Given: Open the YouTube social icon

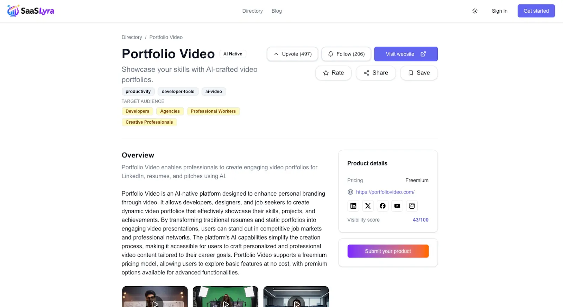Looking at the screenshot, I should (397, 206).
